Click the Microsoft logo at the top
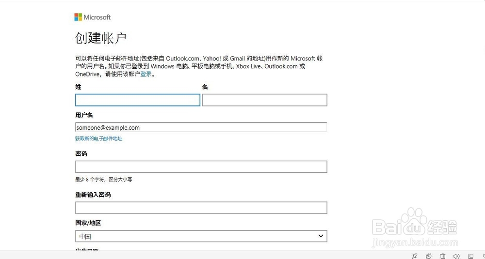485x259 pixels. click(93, 17)
